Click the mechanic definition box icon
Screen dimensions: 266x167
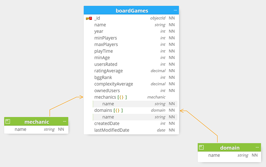click(x=8, y=121)
